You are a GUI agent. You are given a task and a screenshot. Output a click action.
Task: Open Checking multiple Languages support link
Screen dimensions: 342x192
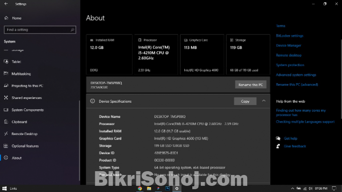point(305,122)
